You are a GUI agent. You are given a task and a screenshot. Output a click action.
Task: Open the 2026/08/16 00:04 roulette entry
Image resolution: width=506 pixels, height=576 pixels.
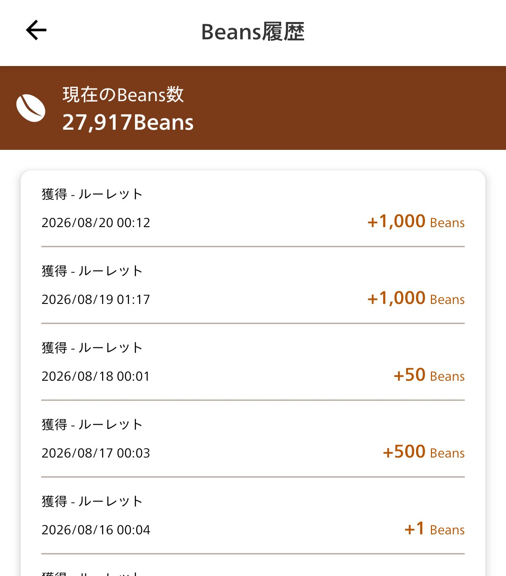coord(253,516)
